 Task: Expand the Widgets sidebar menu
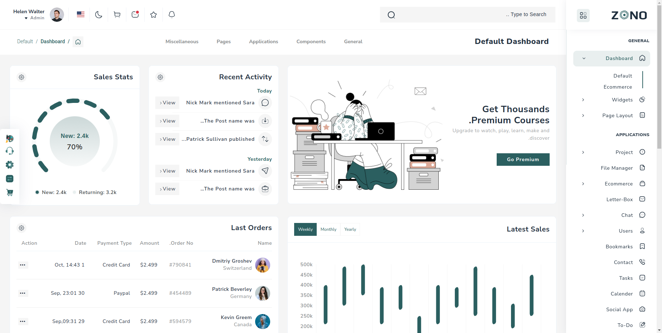pos(622,100)
